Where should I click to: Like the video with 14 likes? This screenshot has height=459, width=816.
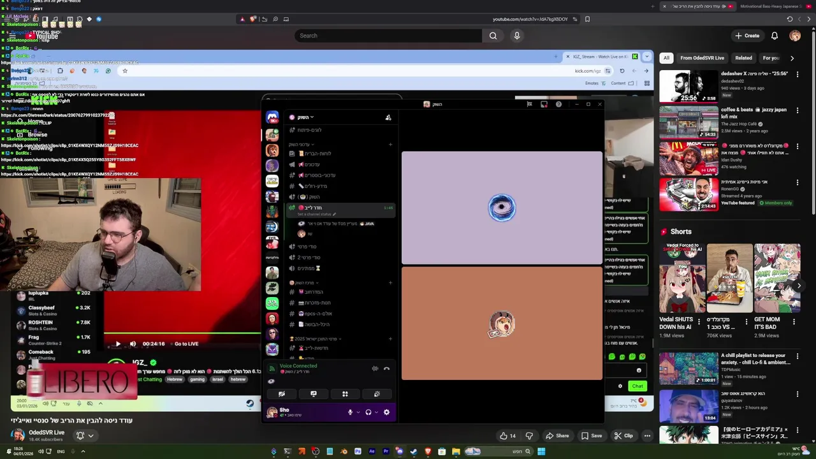508,436
